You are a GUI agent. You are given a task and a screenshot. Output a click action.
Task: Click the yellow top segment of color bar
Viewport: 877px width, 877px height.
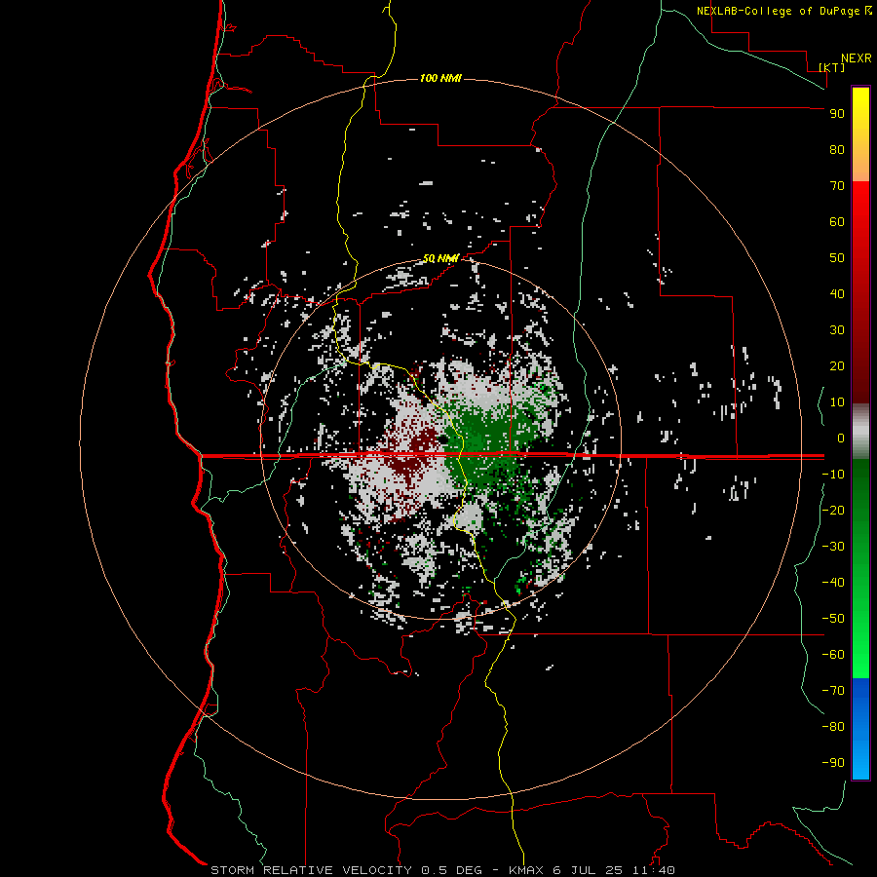tap(860, 134)
